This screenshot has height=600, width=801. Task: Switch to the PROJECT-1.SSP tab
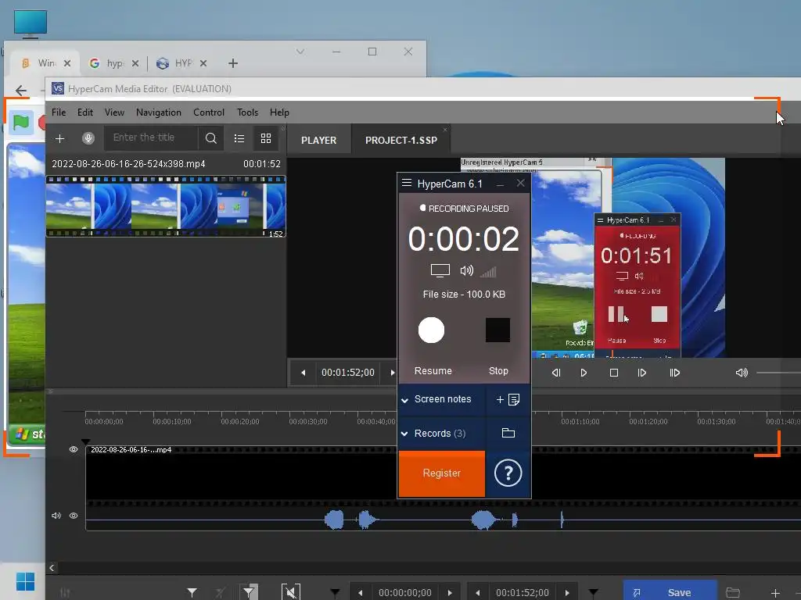[401, 141]
